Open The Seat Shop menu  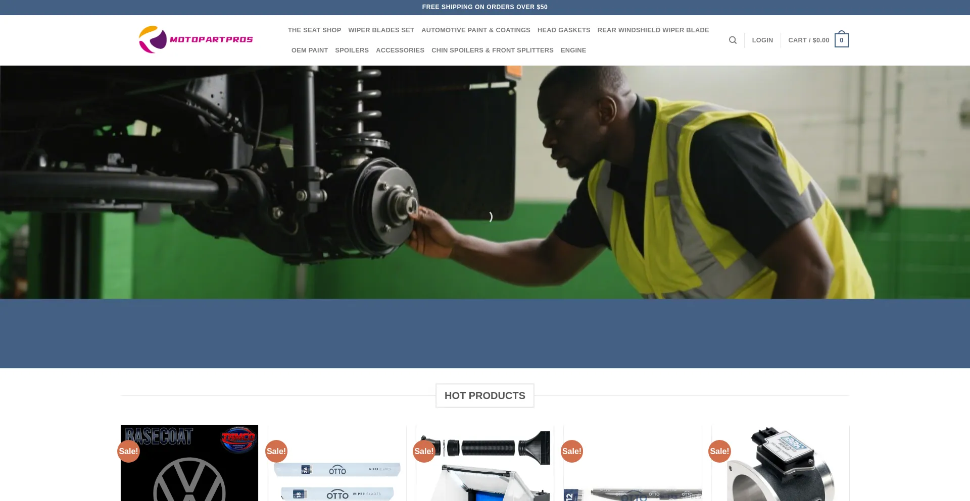314,30
